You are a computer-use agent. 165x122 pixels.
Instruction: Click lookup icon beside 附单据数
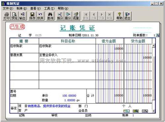[158, 35]
